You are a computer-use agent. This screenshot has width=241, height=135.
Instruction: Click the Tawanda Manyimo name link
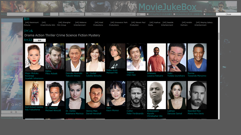(197, 76)
